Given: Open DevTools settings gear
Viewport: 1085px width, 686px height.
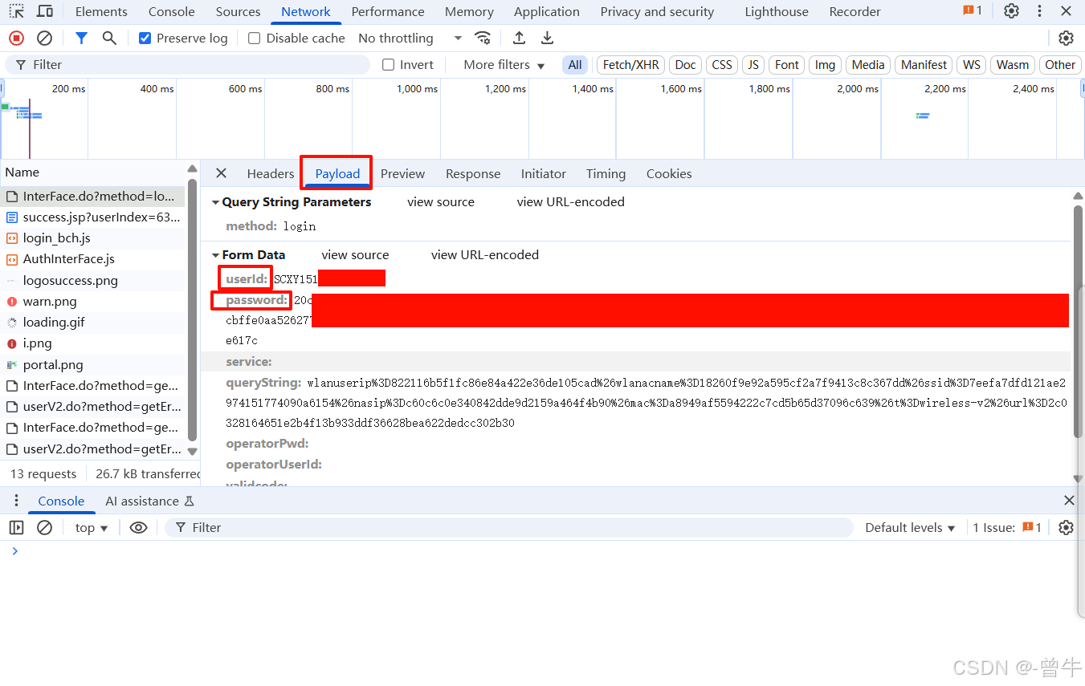Looking at the screenshot, I should 1010,11.
